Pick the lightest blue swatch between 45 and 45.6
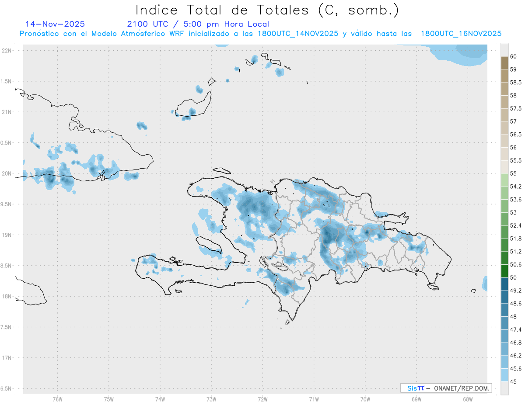This screenshot has width=525, height=405. pos(504,375)
